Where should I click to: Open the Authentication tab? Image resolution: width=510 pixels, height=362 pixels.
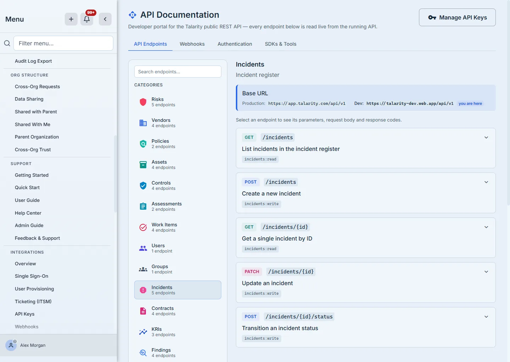235,44
